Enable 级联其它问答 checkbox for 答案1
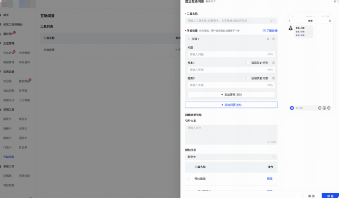 [248, 63]
